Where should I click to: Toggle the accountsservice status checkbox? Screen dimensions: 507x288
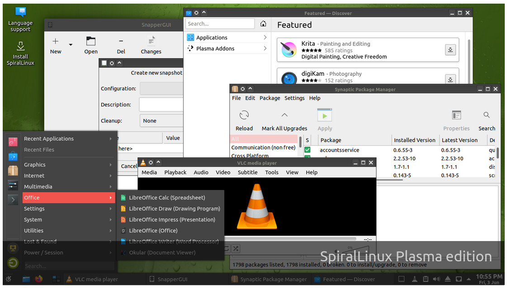[308, 150]
